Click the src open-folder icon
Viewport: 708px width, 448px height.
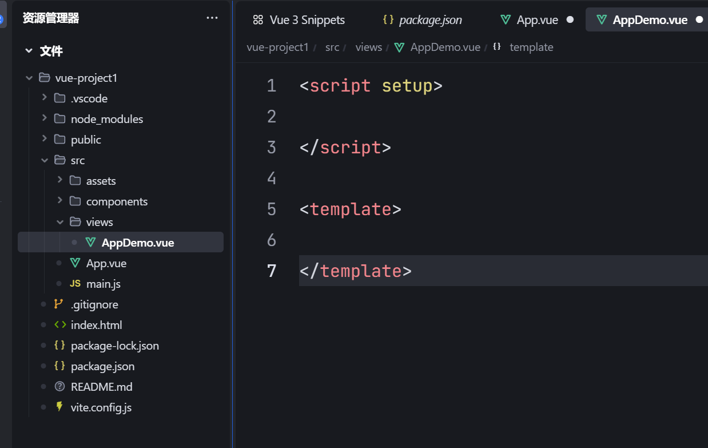click(x=59, y=160)
